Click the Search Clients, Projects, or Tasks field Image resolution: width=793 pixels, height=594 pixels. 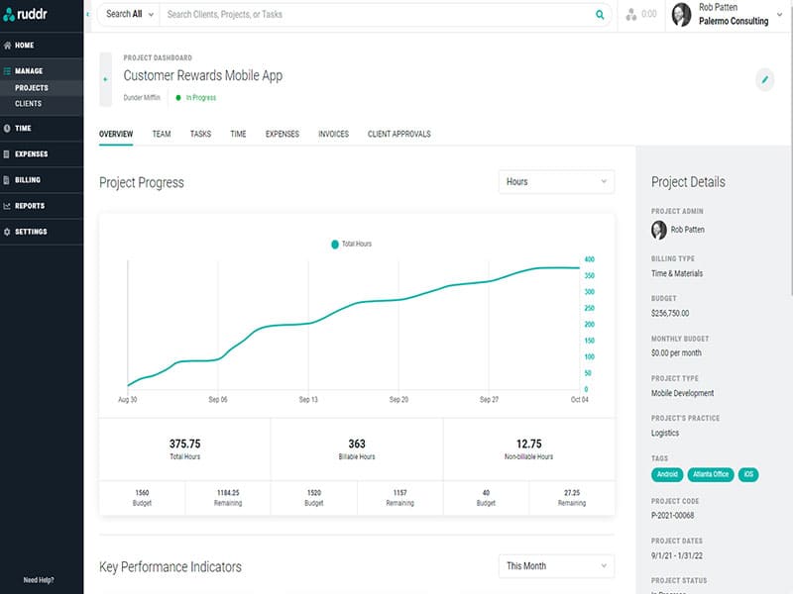(377, 15)
